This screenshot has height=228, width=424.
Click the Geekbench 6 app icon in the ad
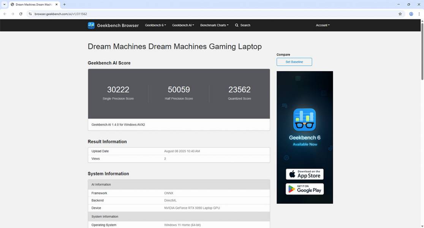(x=304, y=119)
